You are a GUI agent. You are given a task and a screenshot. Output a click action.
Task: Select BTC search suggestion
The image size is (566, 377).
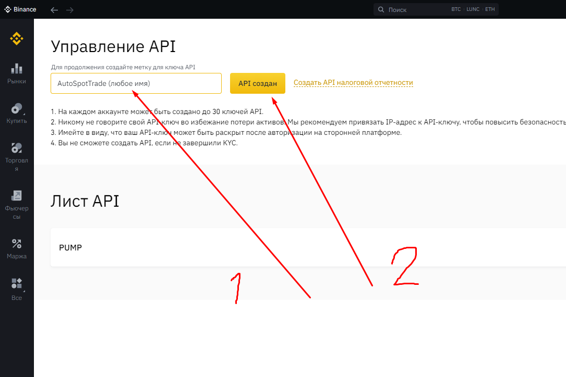(x=456, y=9)
